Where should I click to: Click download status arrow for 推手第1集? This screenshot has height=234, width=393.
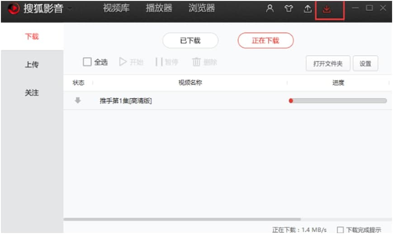[78, 100]
